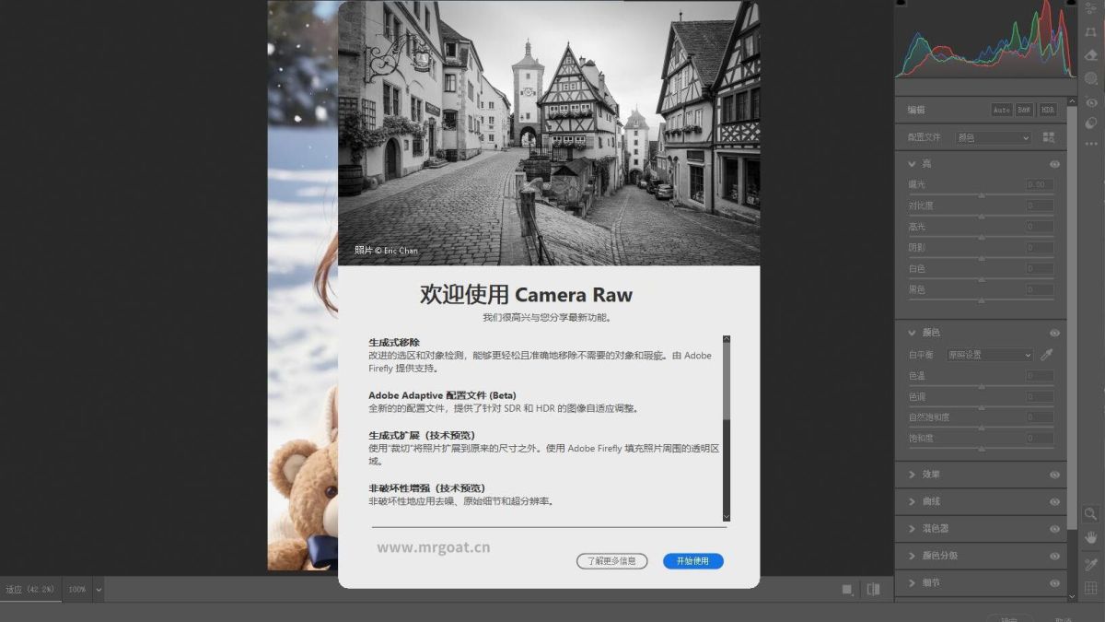Image resolution: width=1105 pixels, height=622 pixels.
Task: Toggle visibility of the 效果 panel
Action: pos(1054,475)
